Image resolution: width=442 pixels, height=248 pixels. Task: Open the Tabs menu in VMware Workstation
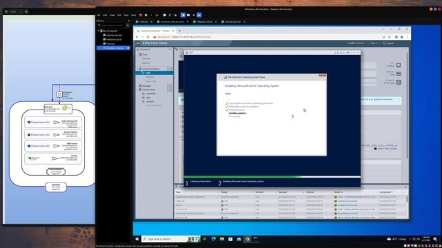(126, 15)
